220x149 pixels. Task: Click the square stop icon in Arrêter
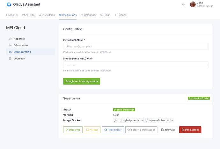click(88, 130)
